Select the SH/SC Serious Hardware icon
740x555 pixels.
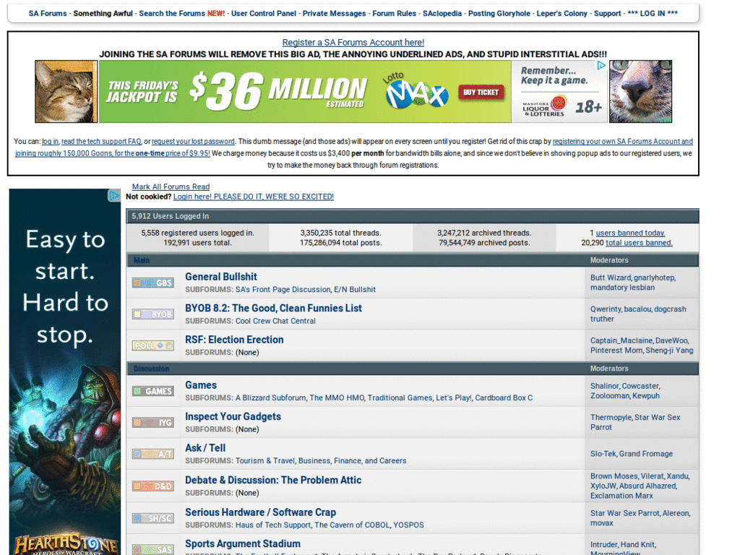152,518
